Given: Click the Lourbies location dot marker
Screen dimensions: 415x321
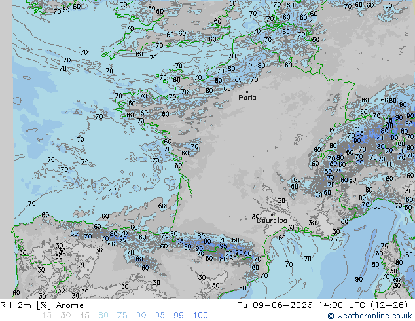Looking at the screenshot, I should [272, 214].
